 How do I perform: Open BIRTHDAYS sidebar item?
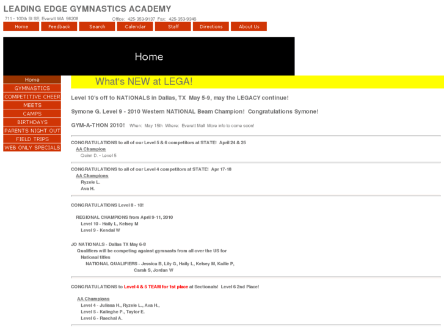coord(32,122)
